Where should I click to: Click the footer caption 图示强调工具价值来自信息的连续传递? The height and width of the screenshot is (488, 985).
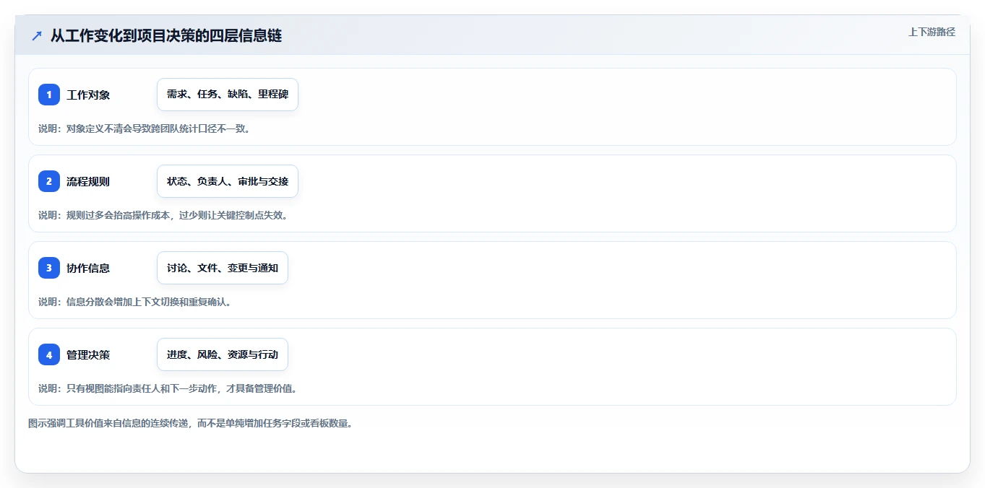tap(110, 423)
